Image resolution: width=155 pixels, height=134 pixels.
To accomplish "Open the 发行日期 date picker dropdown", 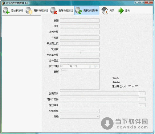I will point(96,66).
